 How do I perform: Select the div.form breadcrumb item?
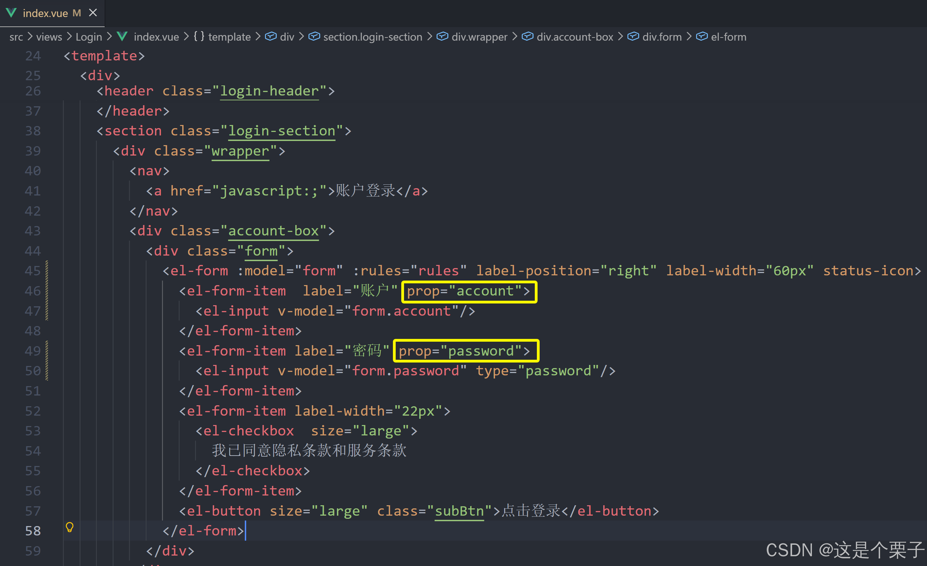pos(661,37)
